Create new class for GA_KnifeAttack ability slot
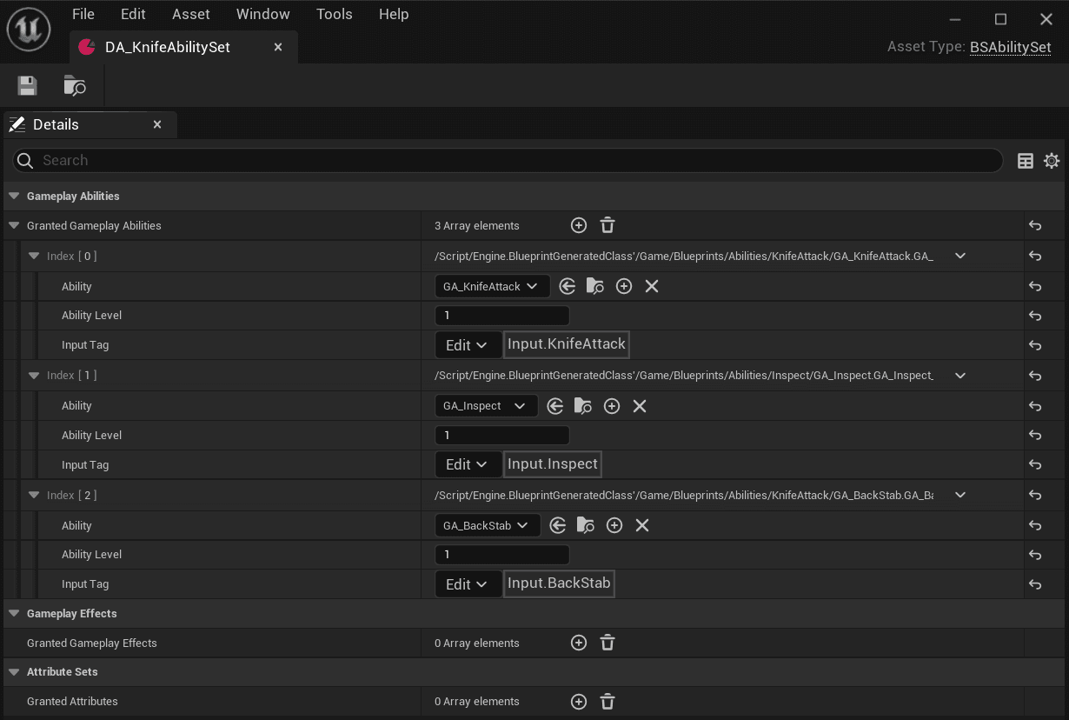 tap(624, 286)
